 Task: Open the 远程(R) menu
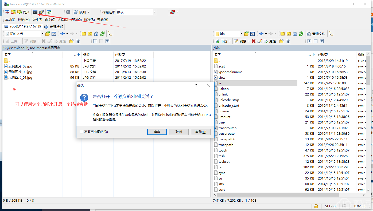tap(89, 20)
